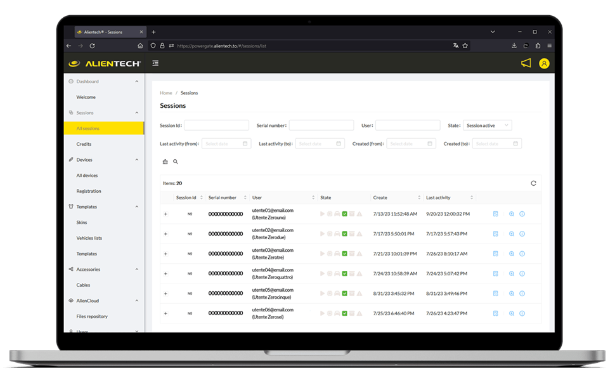Click zoom details icon for utente03@email.com row

512,254
